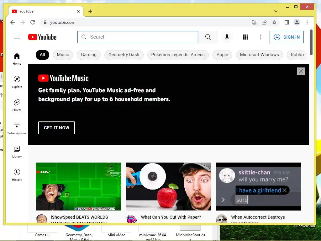
Task: Click the SIGN IN button
Action: point(287,37)
